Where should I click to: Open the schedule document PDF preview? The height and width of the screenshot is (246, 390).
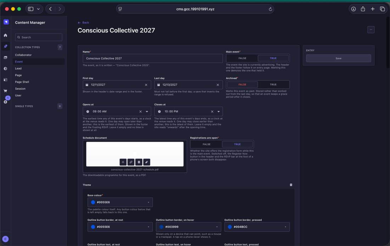pyautogui.click(x=135, y=154)
